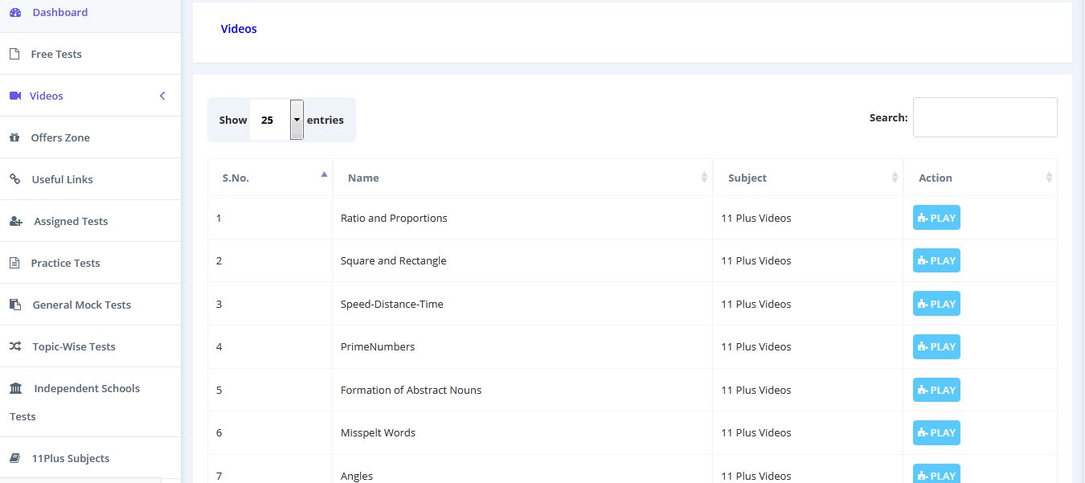Click the Independent Schools building icon
1085x483 pixels.
[x=16, y=388]
